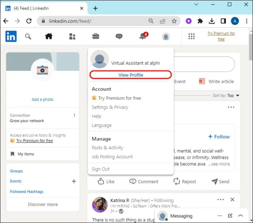The image size is (253, 223).
Task: Open Posts & Activity menu item
Action: tap(107, 148)
